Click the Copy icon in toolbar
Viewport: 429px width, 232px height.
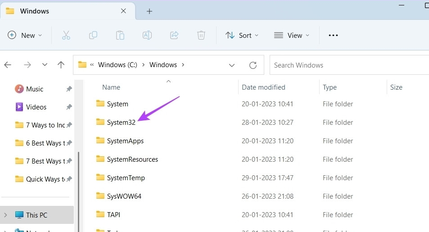[x=93, y=35]
